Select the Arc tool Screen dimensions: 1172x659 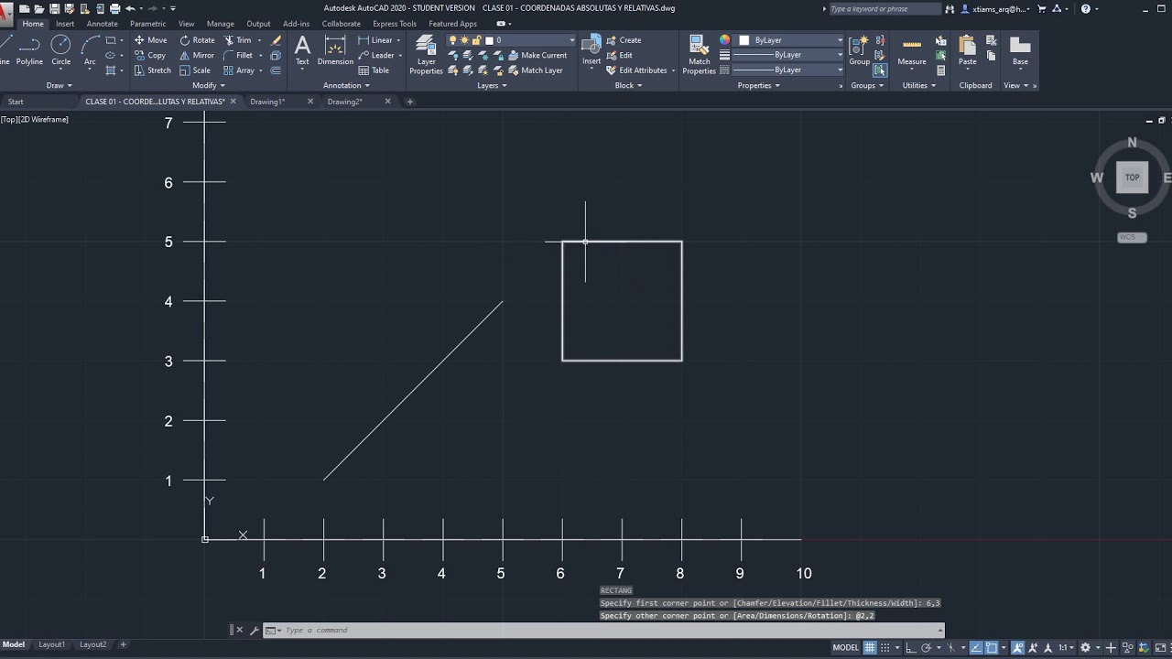90,49
